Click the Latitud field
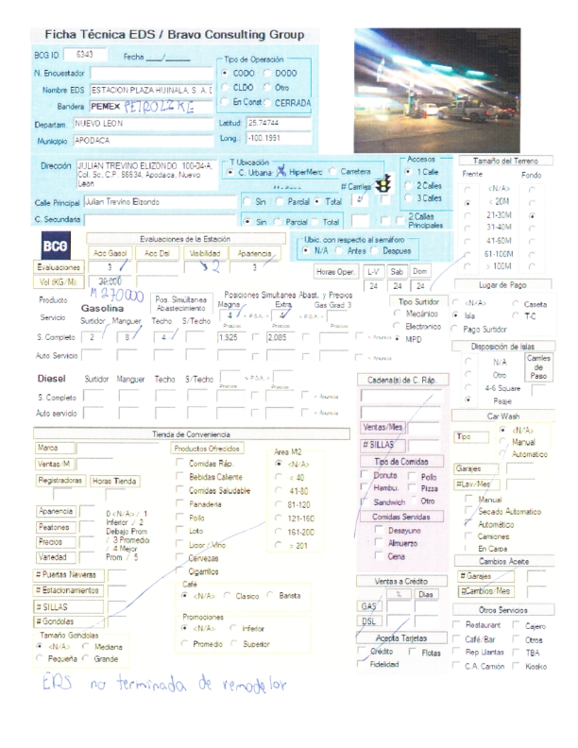578x748 pixels. (279, 123)
